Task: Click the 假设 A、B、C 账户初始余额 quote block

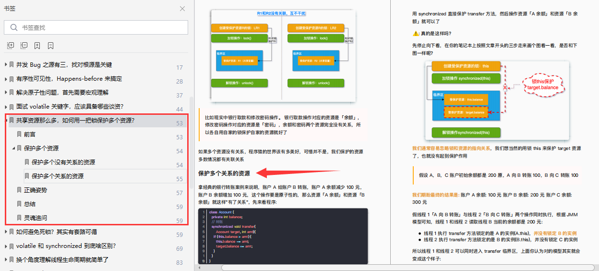Action: (497, 175)
